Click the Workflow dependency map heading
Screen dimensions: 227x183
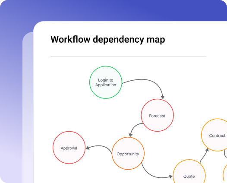pyautogui.click(x=108, y=39)
